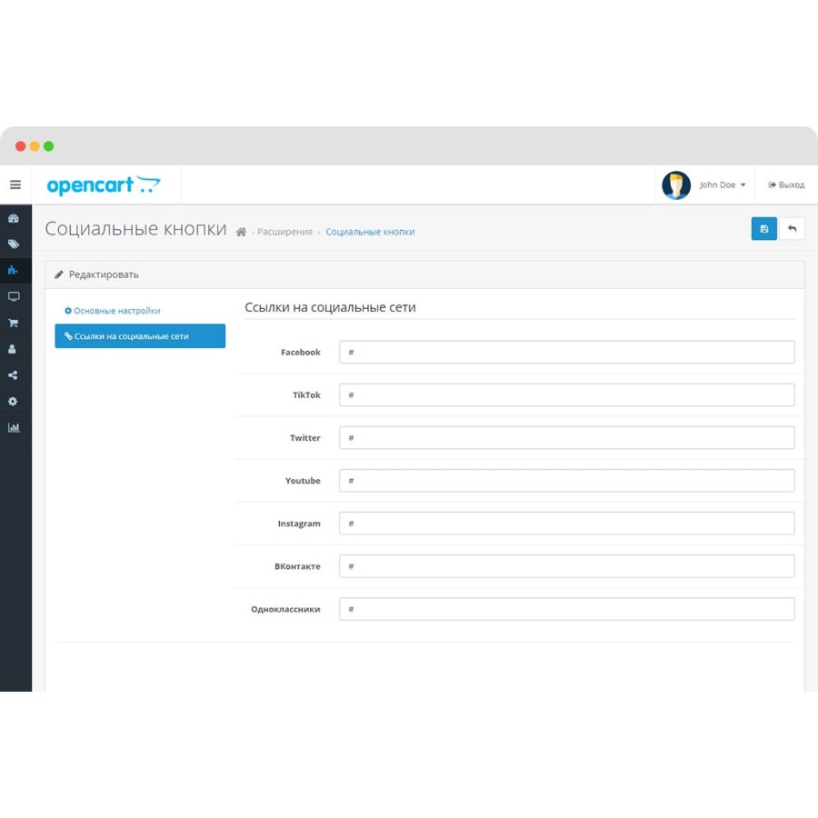The image size is (818, 818).
Task: Open the Reports chart sidebar icon
Action: click(14, 427)
